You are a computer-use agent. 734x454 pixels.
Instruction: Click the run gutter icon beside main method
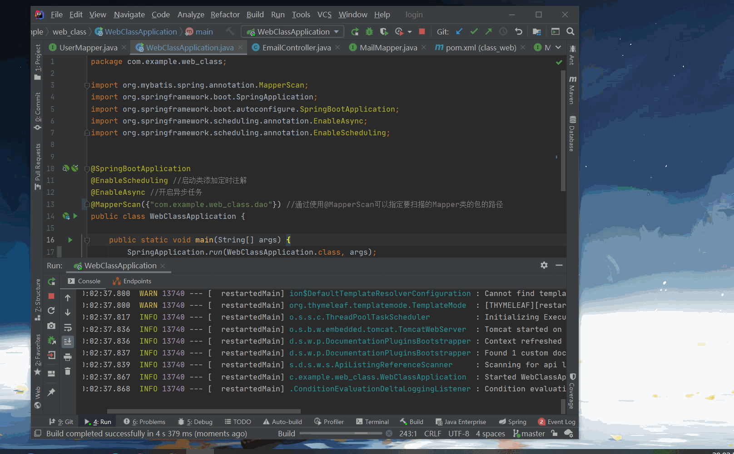click(70, 240)
